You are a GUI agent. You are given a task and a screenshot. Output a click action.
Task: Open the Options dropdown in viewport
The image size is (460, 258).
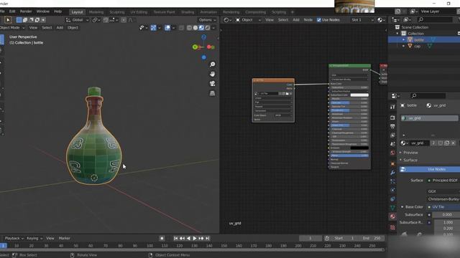click(207, 20)
